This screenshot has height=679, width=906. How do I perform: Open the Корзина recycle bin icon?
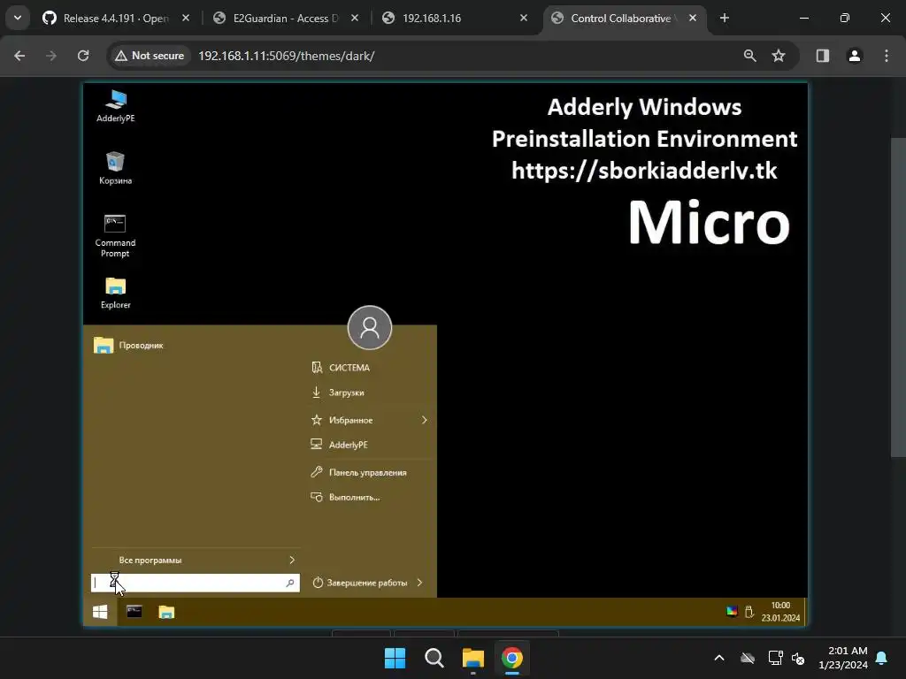click(116, 168)
